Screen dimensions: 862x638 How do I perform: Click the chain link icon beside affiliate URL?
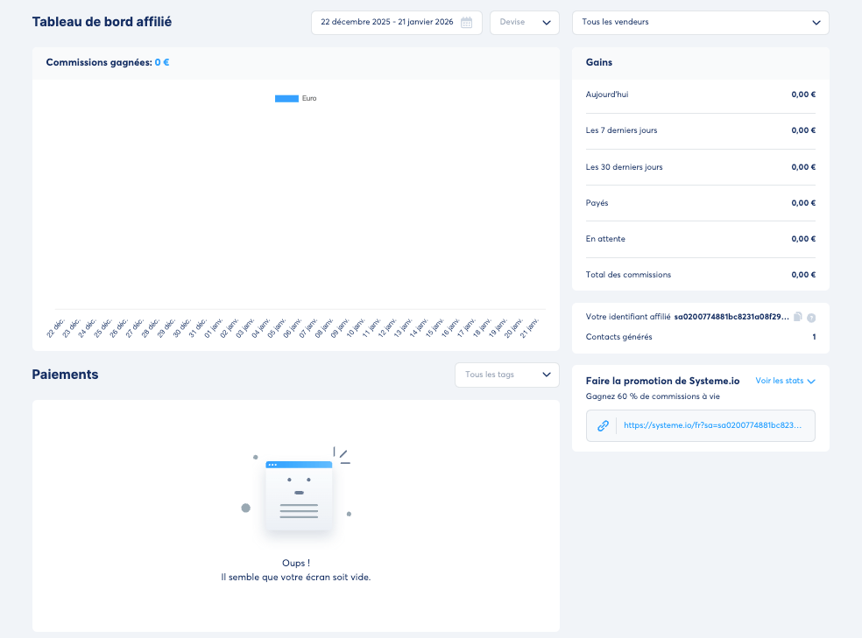(603, 426)
